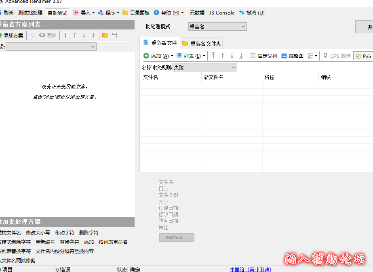
Task: Click the 撤消 undo icon
Action: (242, 13)
